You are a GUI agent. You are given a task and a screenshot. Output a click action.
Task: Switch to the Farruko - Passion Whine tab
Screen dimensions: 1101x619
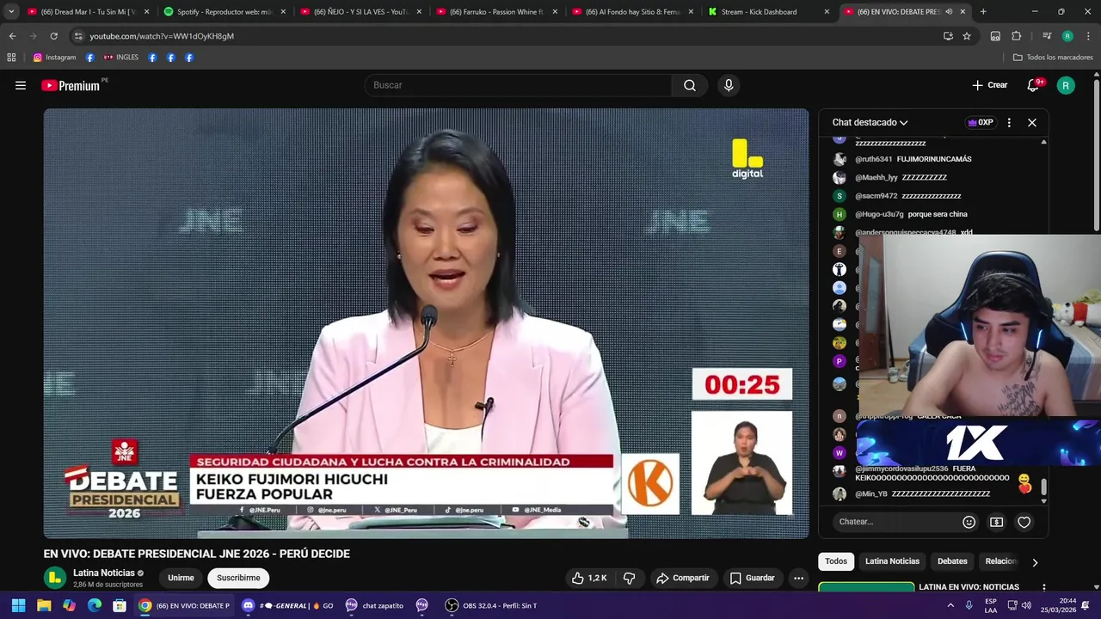(496, 12)
